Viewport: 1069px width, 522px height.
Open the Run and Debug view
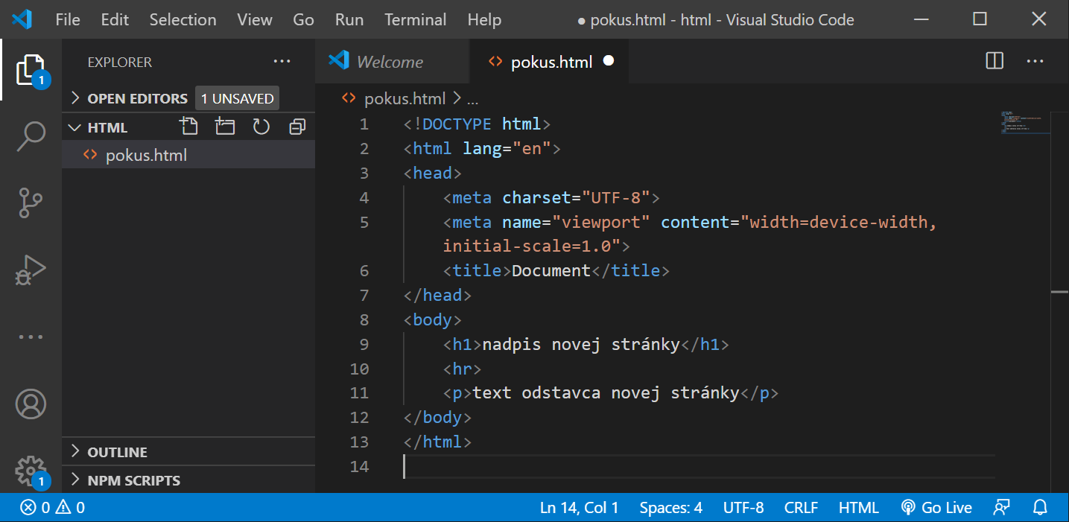tap(31, 270)
